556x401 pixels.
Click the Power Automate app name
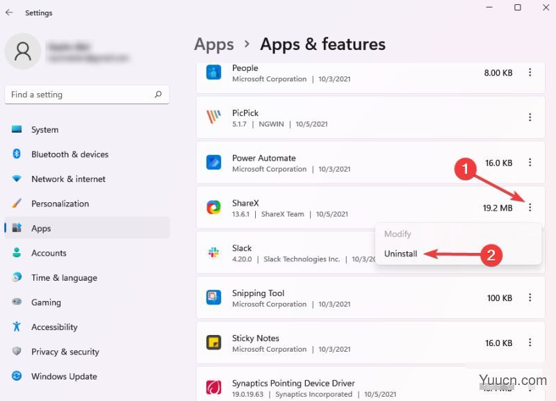[264, 158]
